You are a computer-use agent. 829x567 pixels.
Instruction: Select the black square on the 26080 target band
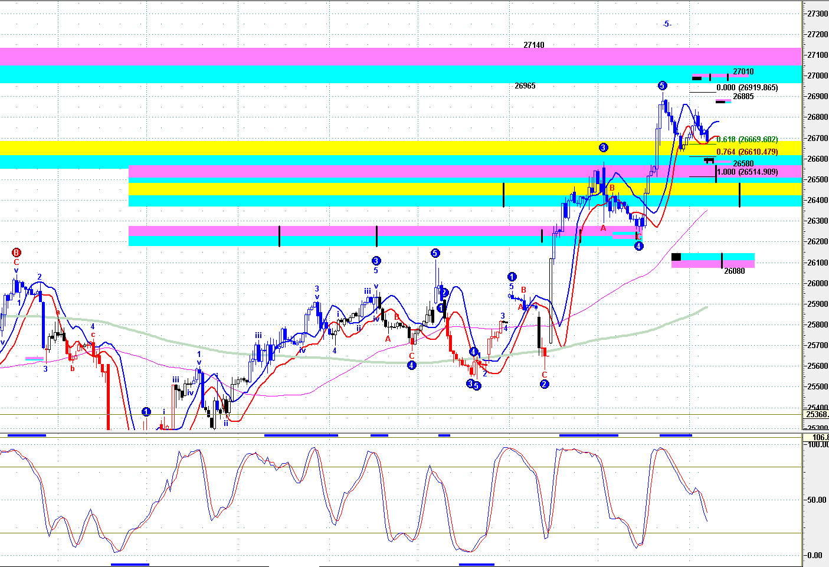coord(676,257)
